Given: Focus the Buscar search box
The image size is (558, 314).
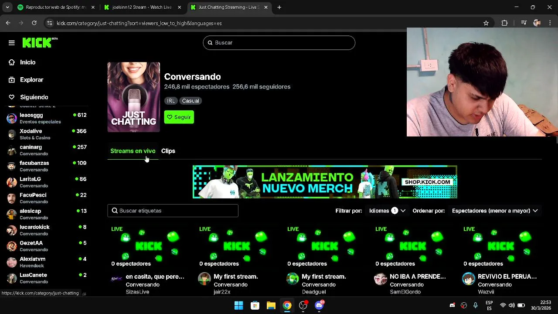Looking at the screenshot, I should click(279, 43).
